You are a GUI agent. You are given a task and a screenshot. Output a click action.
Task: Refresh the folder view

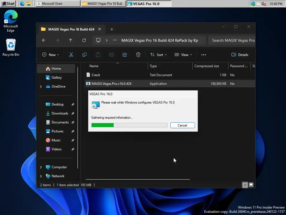pos(84,40)
